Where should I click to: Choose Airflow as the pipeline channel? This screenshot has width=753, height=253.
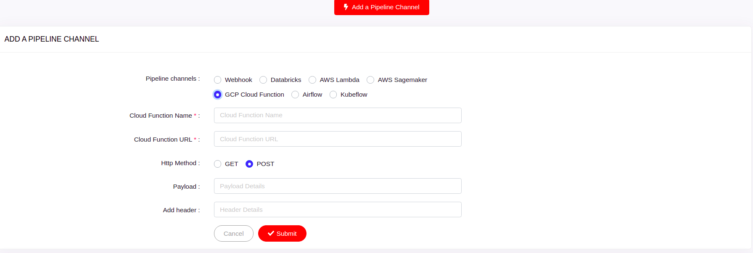point(295,95)
